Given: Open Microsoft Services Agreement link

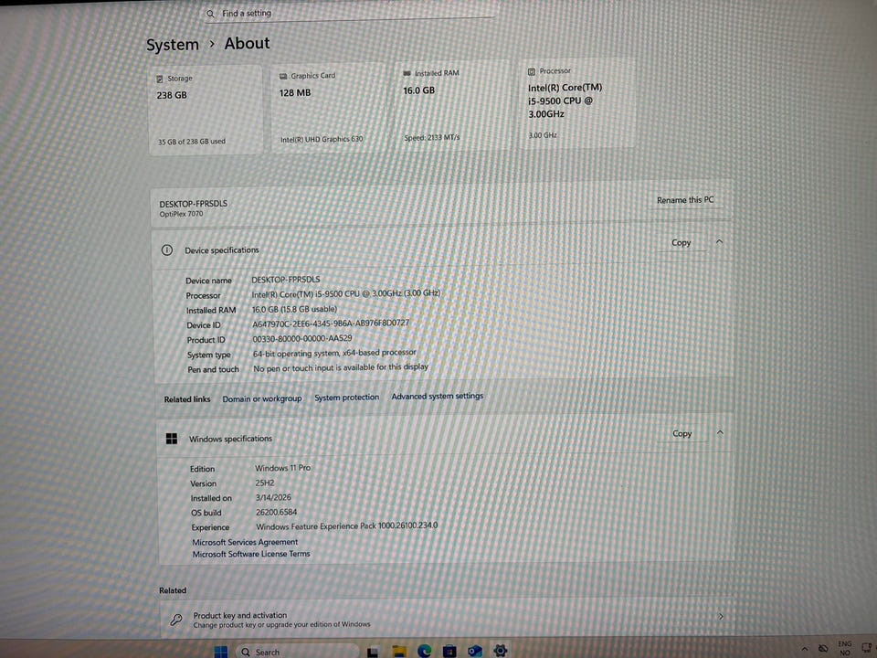Looking at the screenshot, I should (245, 542).
